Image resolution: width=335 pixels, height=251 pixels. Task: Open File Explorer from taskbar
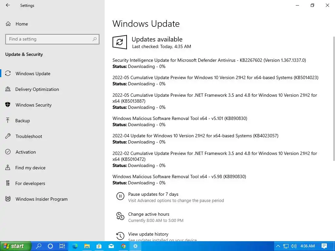pos(87,246)
